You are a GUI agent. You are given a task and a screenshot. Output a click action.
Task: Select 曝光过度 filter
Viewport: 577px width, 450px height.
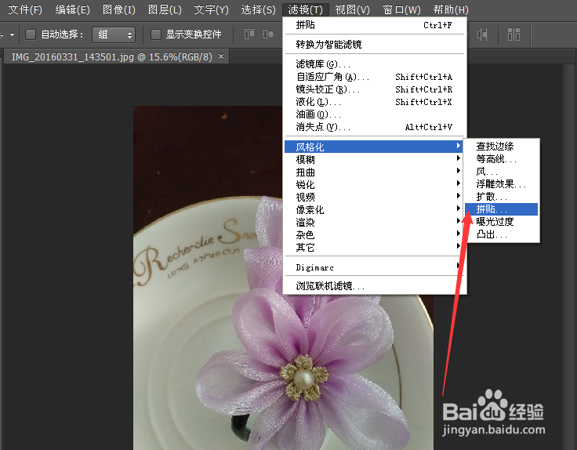501,222
